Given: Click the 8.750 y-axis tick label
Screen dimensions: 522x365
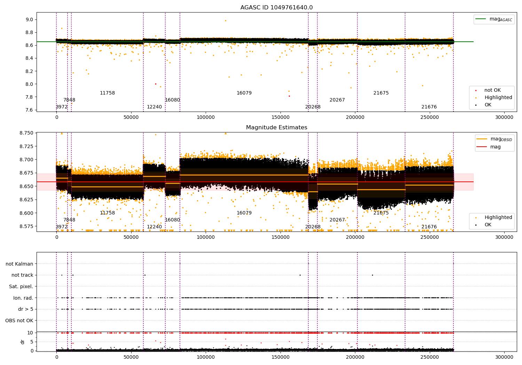Looking at the screenshot, I should 27,133.
